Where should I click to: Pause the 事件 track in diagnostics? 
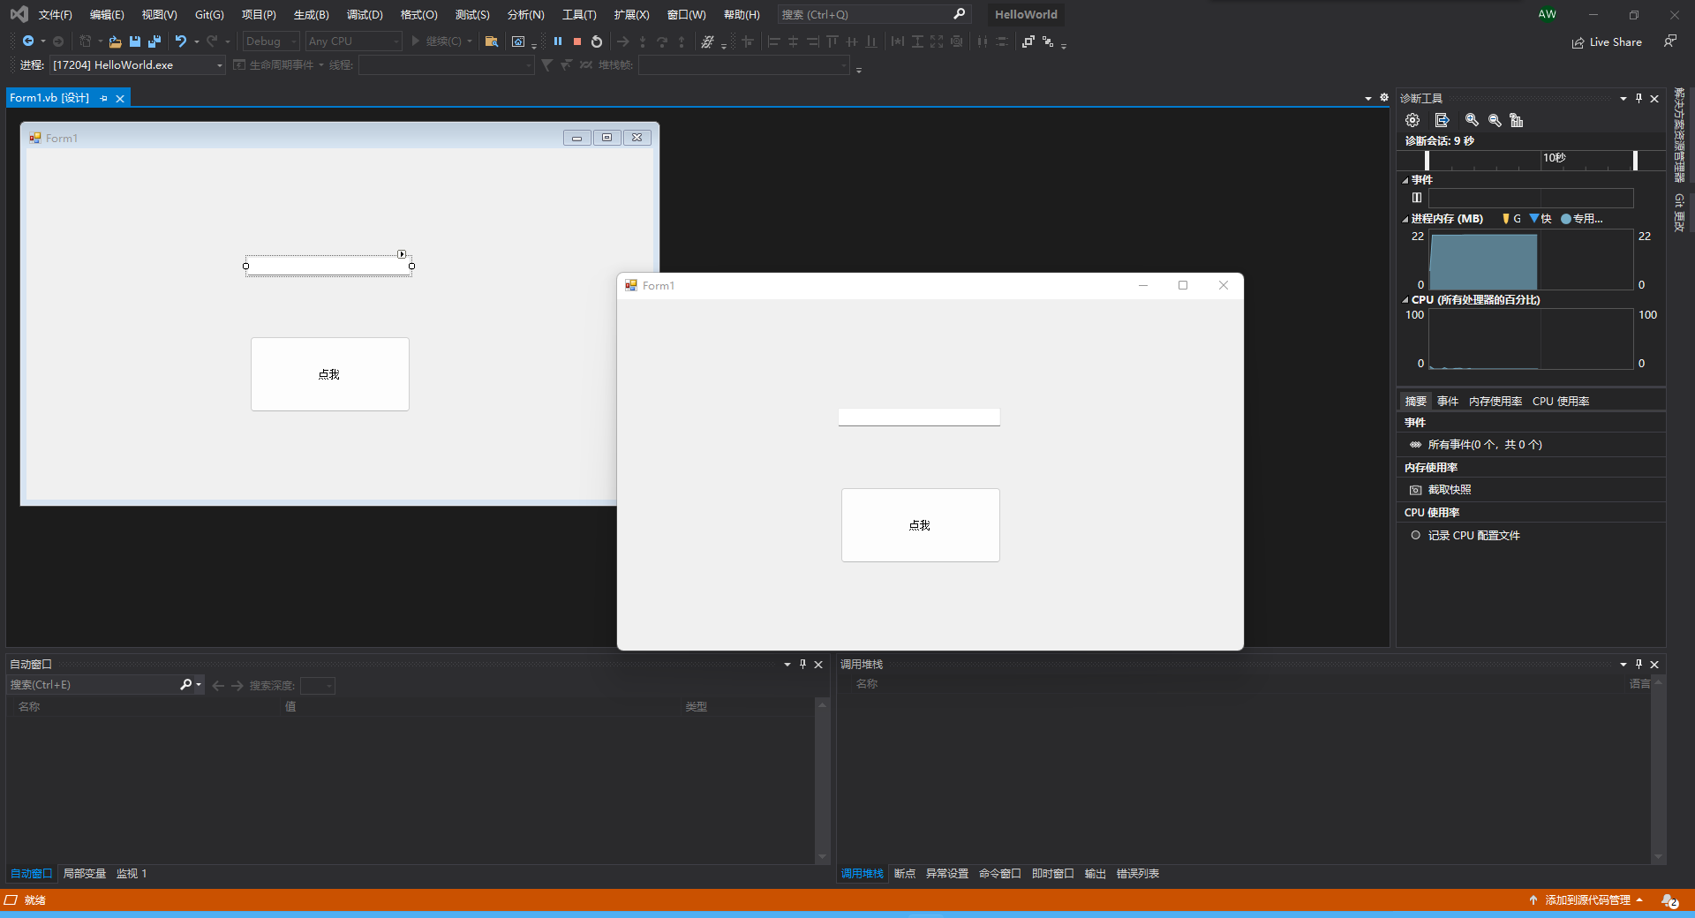click(x=1417, y=198)
